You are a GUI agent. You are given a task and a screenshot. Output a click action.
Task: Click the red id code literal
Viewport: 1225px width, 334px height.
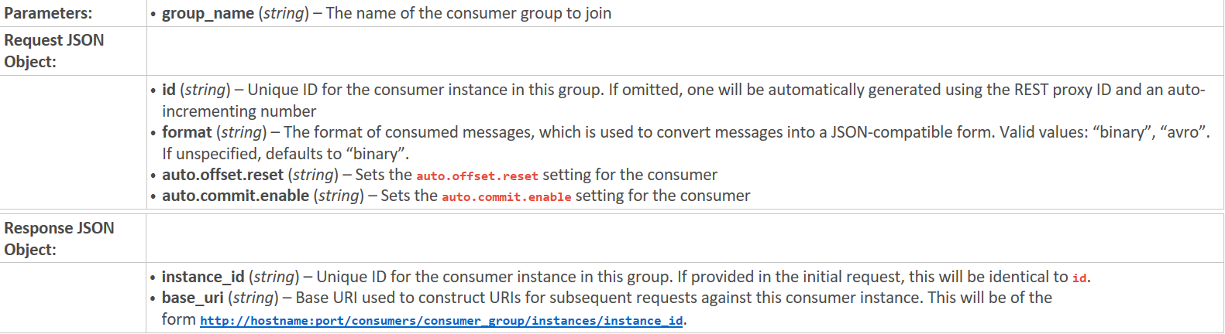[x=1079, y=278]
